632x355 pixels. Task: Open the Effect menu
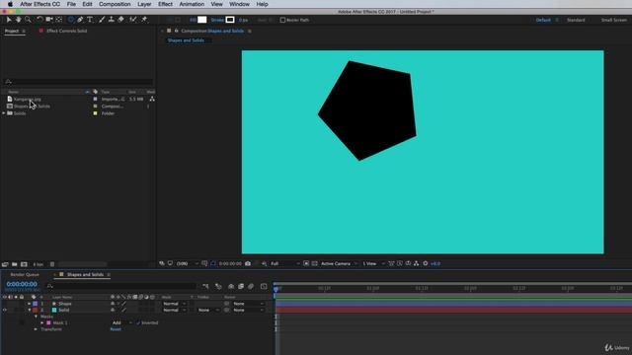pos(165,4)
